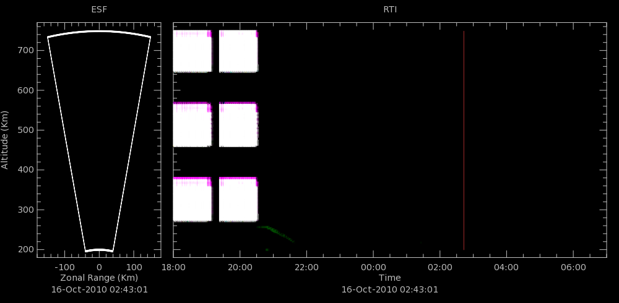Viewport: 619px width, 303px height.
Task: Click the green echo trace near 21:00
Action: pos(275,233)
